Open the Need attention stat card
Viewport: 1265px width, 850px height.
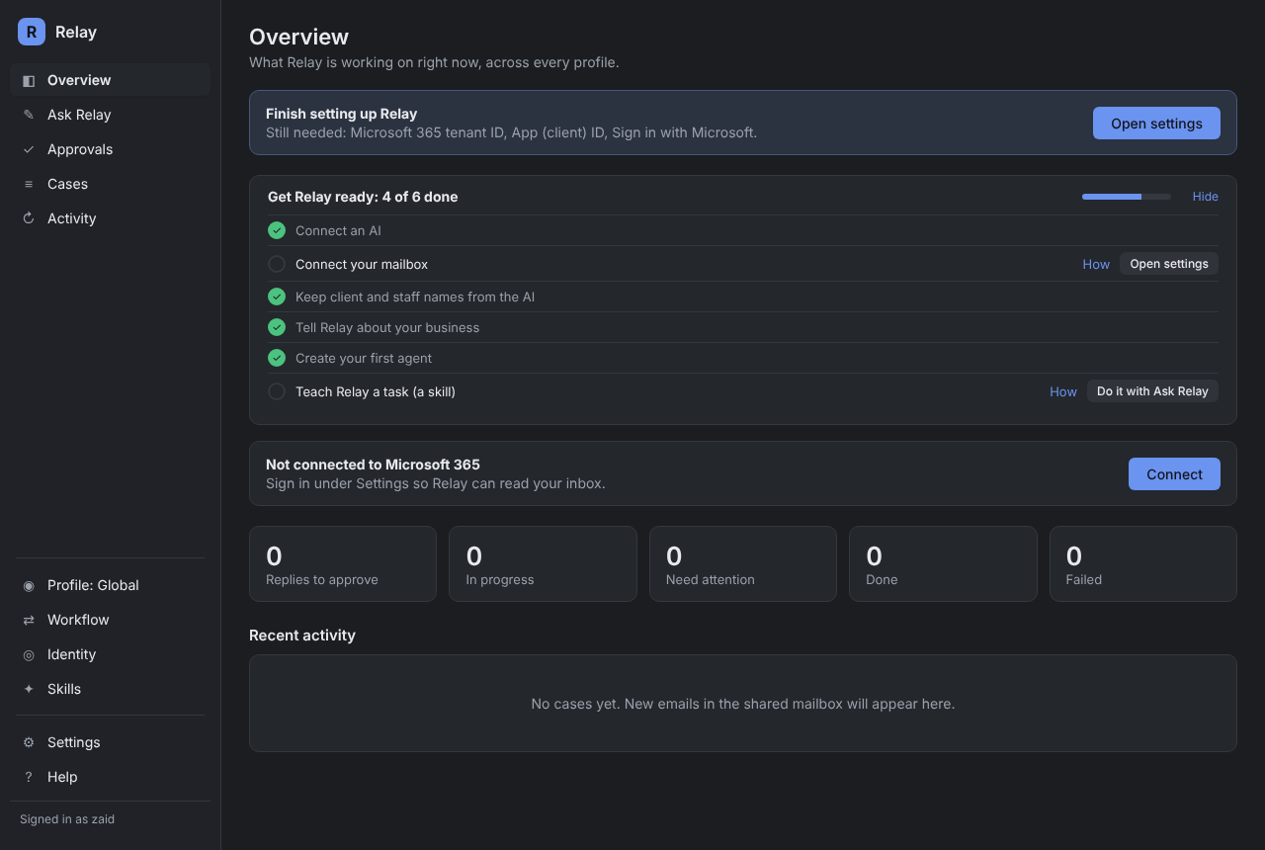(x=743, y=563)
